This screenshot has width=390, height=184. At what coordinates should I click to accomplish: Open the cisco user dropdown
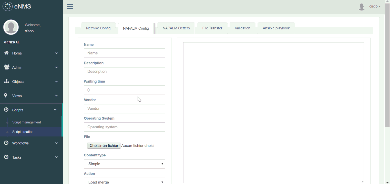[375, 6]
